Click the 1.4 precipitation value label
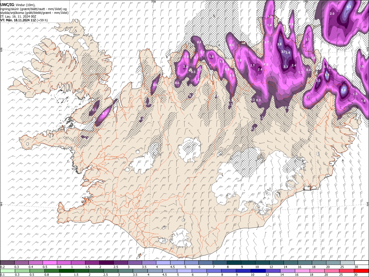The height and width of the screenshot is (277, 369). [270, 25]
